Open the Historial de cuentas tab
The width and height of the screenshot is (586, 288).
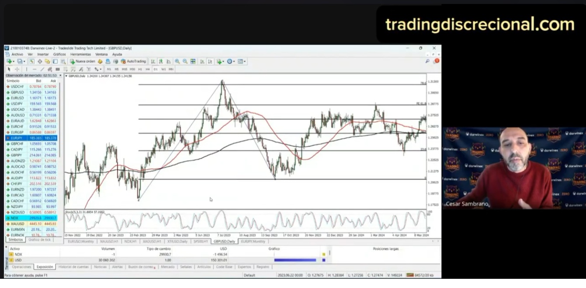[x=73, y=267]
